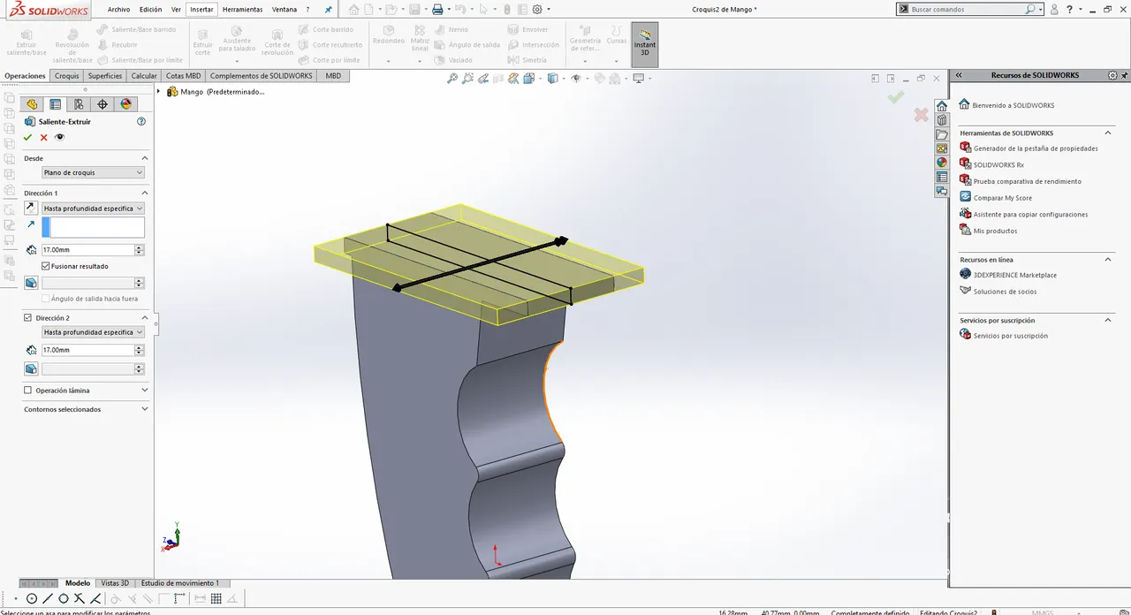1131x615 pixels.
Task: Collapse the Dirección 1 section
Action: click(x=145, y=193)
